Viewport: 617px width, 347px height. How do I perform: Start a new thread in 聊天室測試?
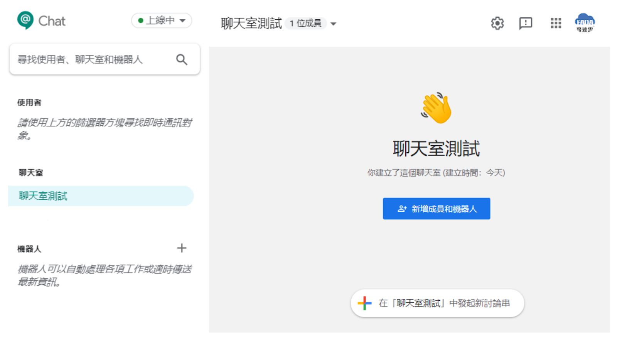pos(437,303)
